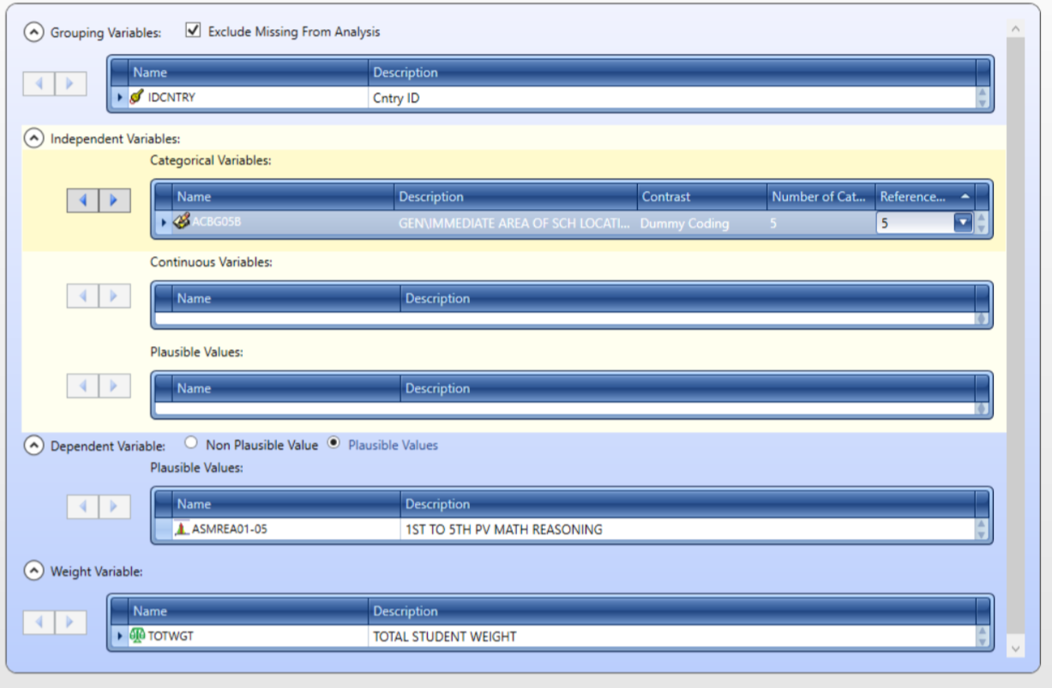
Task: Click the main panel vertical scrollbar down arrow
Action: [1015, 649]
